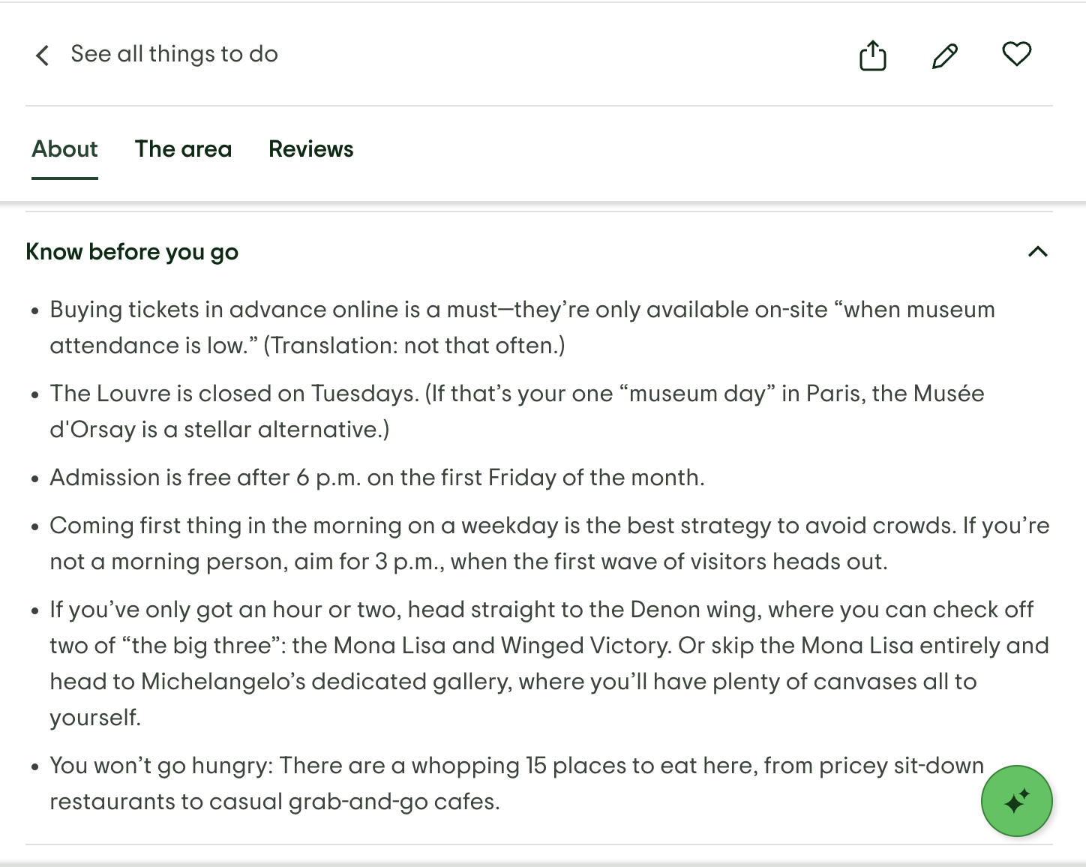This screenshot has width=1086, height=867.
Task: Click the 'Know before you go' heading
Action: click(x=132, y=252)
